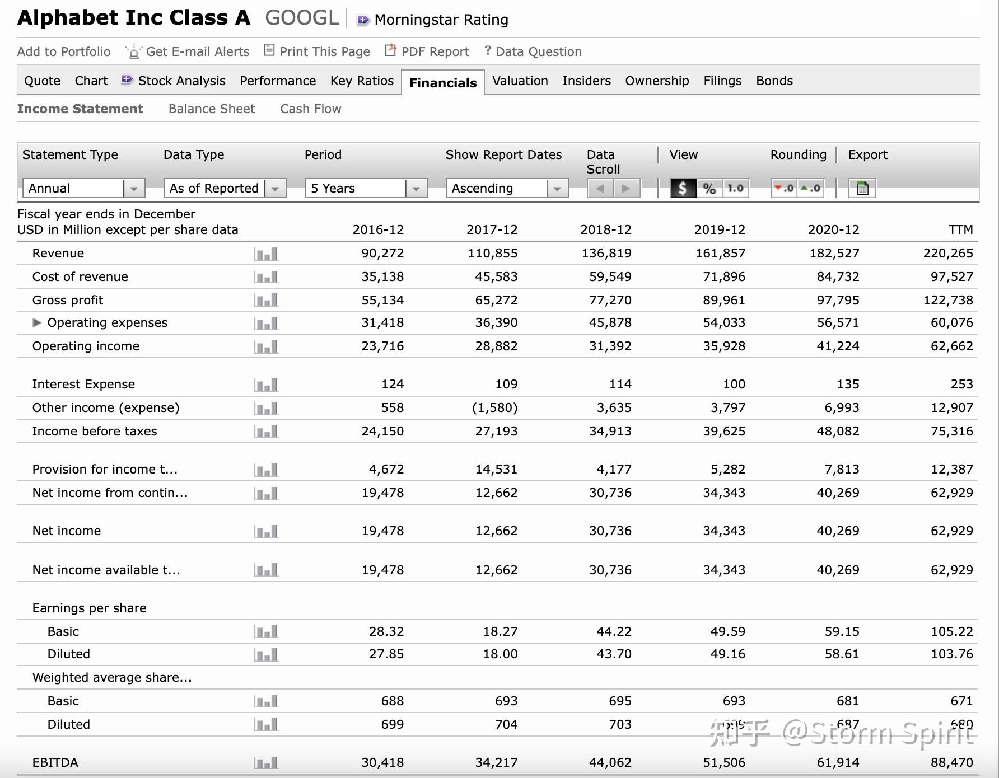Open the Revenue bar chart icon
This screenshot has height=778, width=999.
(266, 254)
